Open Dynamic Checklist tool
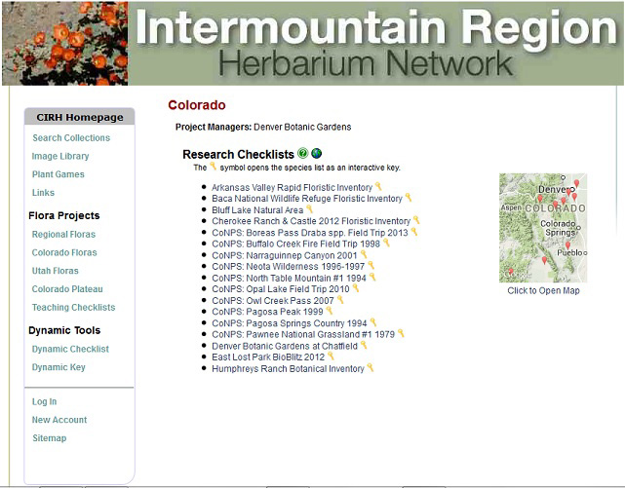Viewport: 625px width, 488px height. tap(70, 349)
